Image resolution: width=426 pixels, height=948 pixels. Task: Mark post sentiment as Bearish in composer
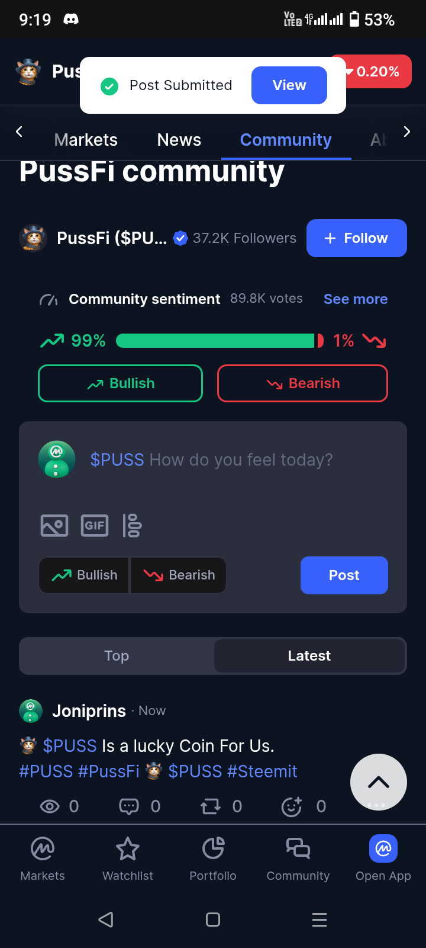tap(179, 575)
